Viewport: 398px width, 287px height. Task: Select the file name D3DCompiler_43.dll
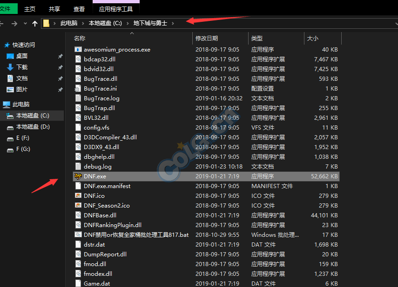(110, 137)
